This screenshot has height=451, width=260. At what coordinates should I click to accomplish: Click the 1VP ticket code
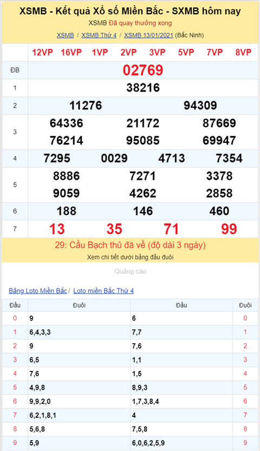(x=100, y=53)
